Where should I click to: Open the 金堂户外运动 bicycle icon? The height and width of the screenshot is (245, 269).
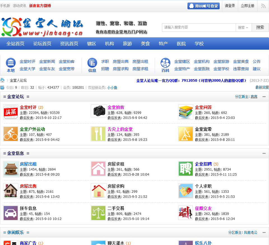coord(11,134)
